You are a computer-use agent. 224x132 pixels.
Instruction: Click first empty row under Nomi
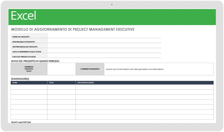(29, 87)
